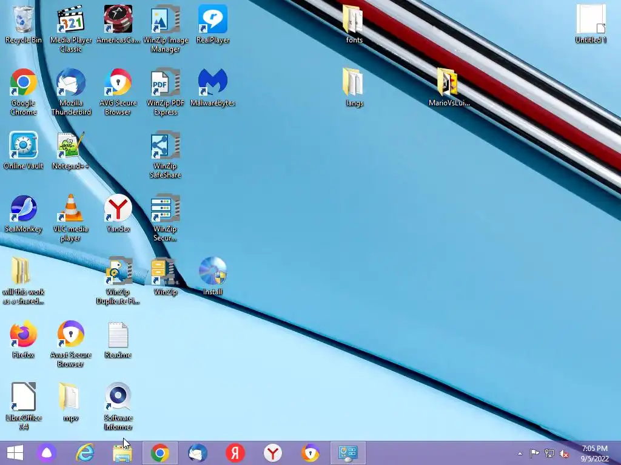Switch to Chrome in the taskbar
The image size is (621, 465).
[160, 453]
